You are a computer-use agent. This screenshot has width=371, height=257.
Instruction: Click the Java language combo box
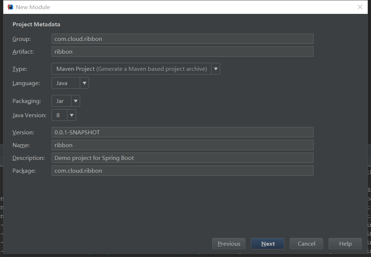click(x=70, y=83)
